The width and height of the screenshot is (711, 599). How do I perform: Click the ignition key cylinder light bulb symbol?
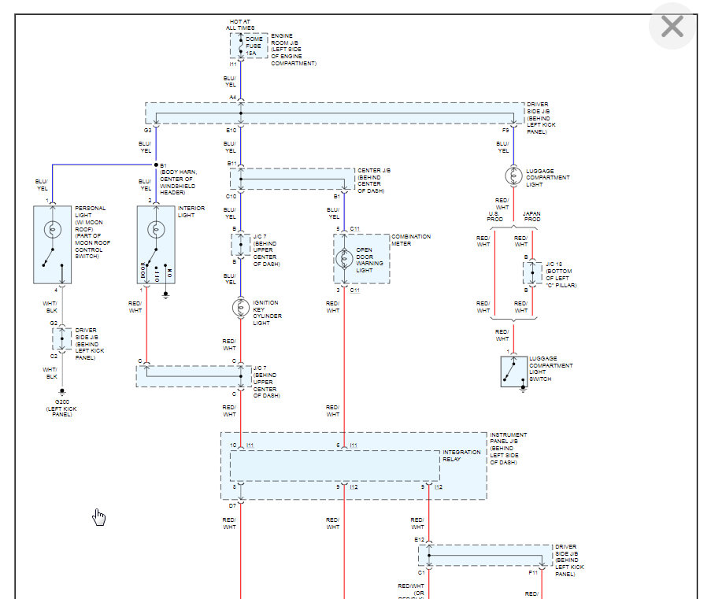241,308
